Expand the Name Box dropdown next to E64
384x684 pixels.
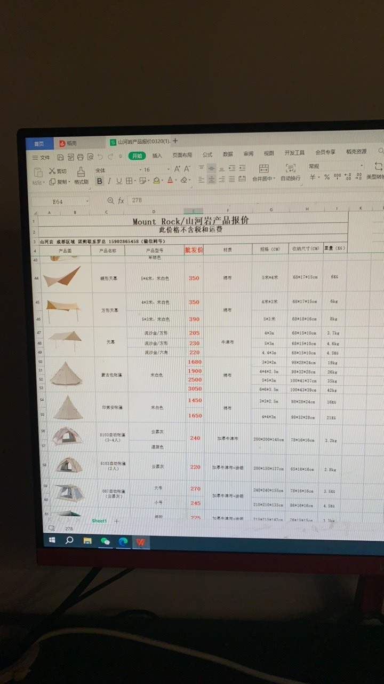pos(87,200)
